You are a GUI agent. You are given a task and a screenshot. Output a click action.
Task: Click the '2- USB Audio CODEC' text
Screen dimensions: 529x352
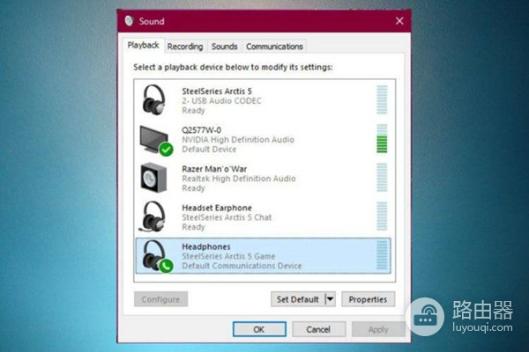point(221,100)
